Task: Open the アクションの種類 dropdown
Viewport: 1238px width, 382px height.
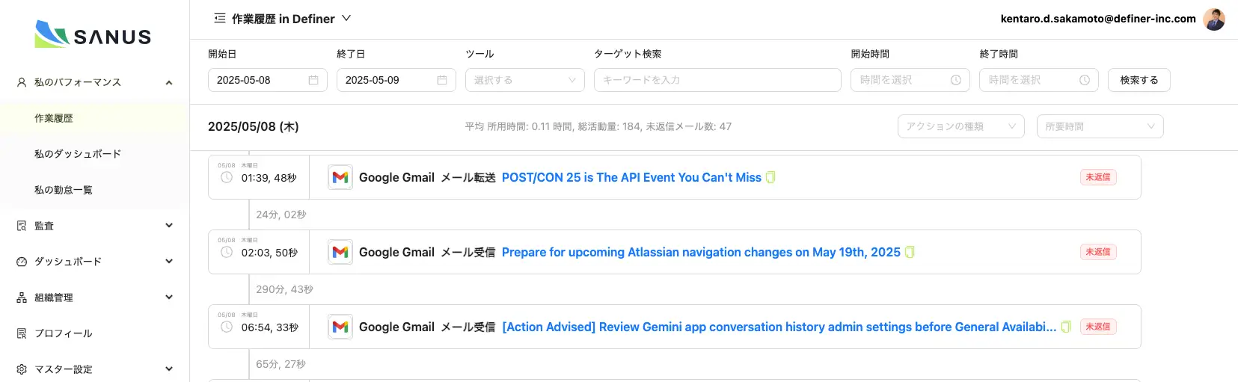Action: (x=960, y=126)
